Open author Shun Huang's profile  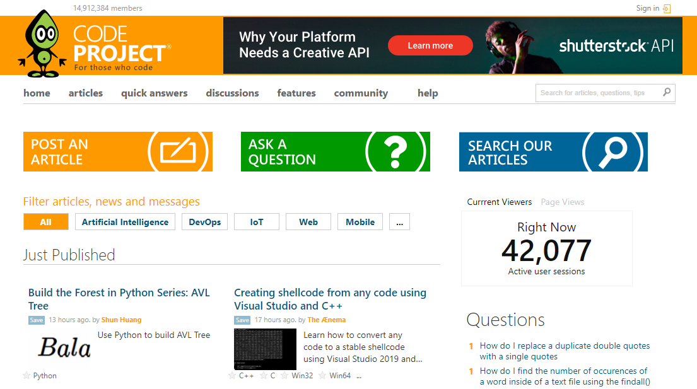coord(121,320)
